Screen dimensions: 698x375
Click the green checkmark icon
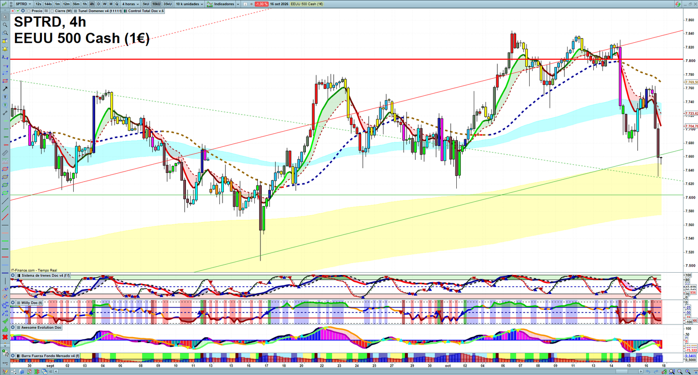click(x=5, y=321)
